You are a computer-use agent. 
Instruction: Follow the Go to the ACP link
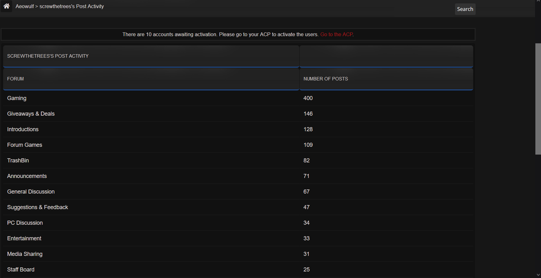[x=336, y=35]
